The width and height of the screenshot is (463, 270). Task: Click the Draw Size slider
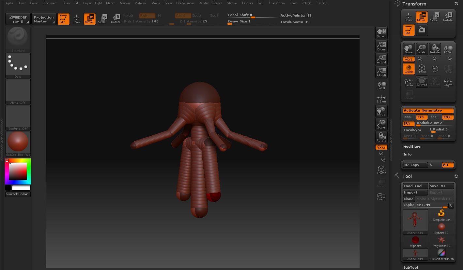(x=253, y=22)
